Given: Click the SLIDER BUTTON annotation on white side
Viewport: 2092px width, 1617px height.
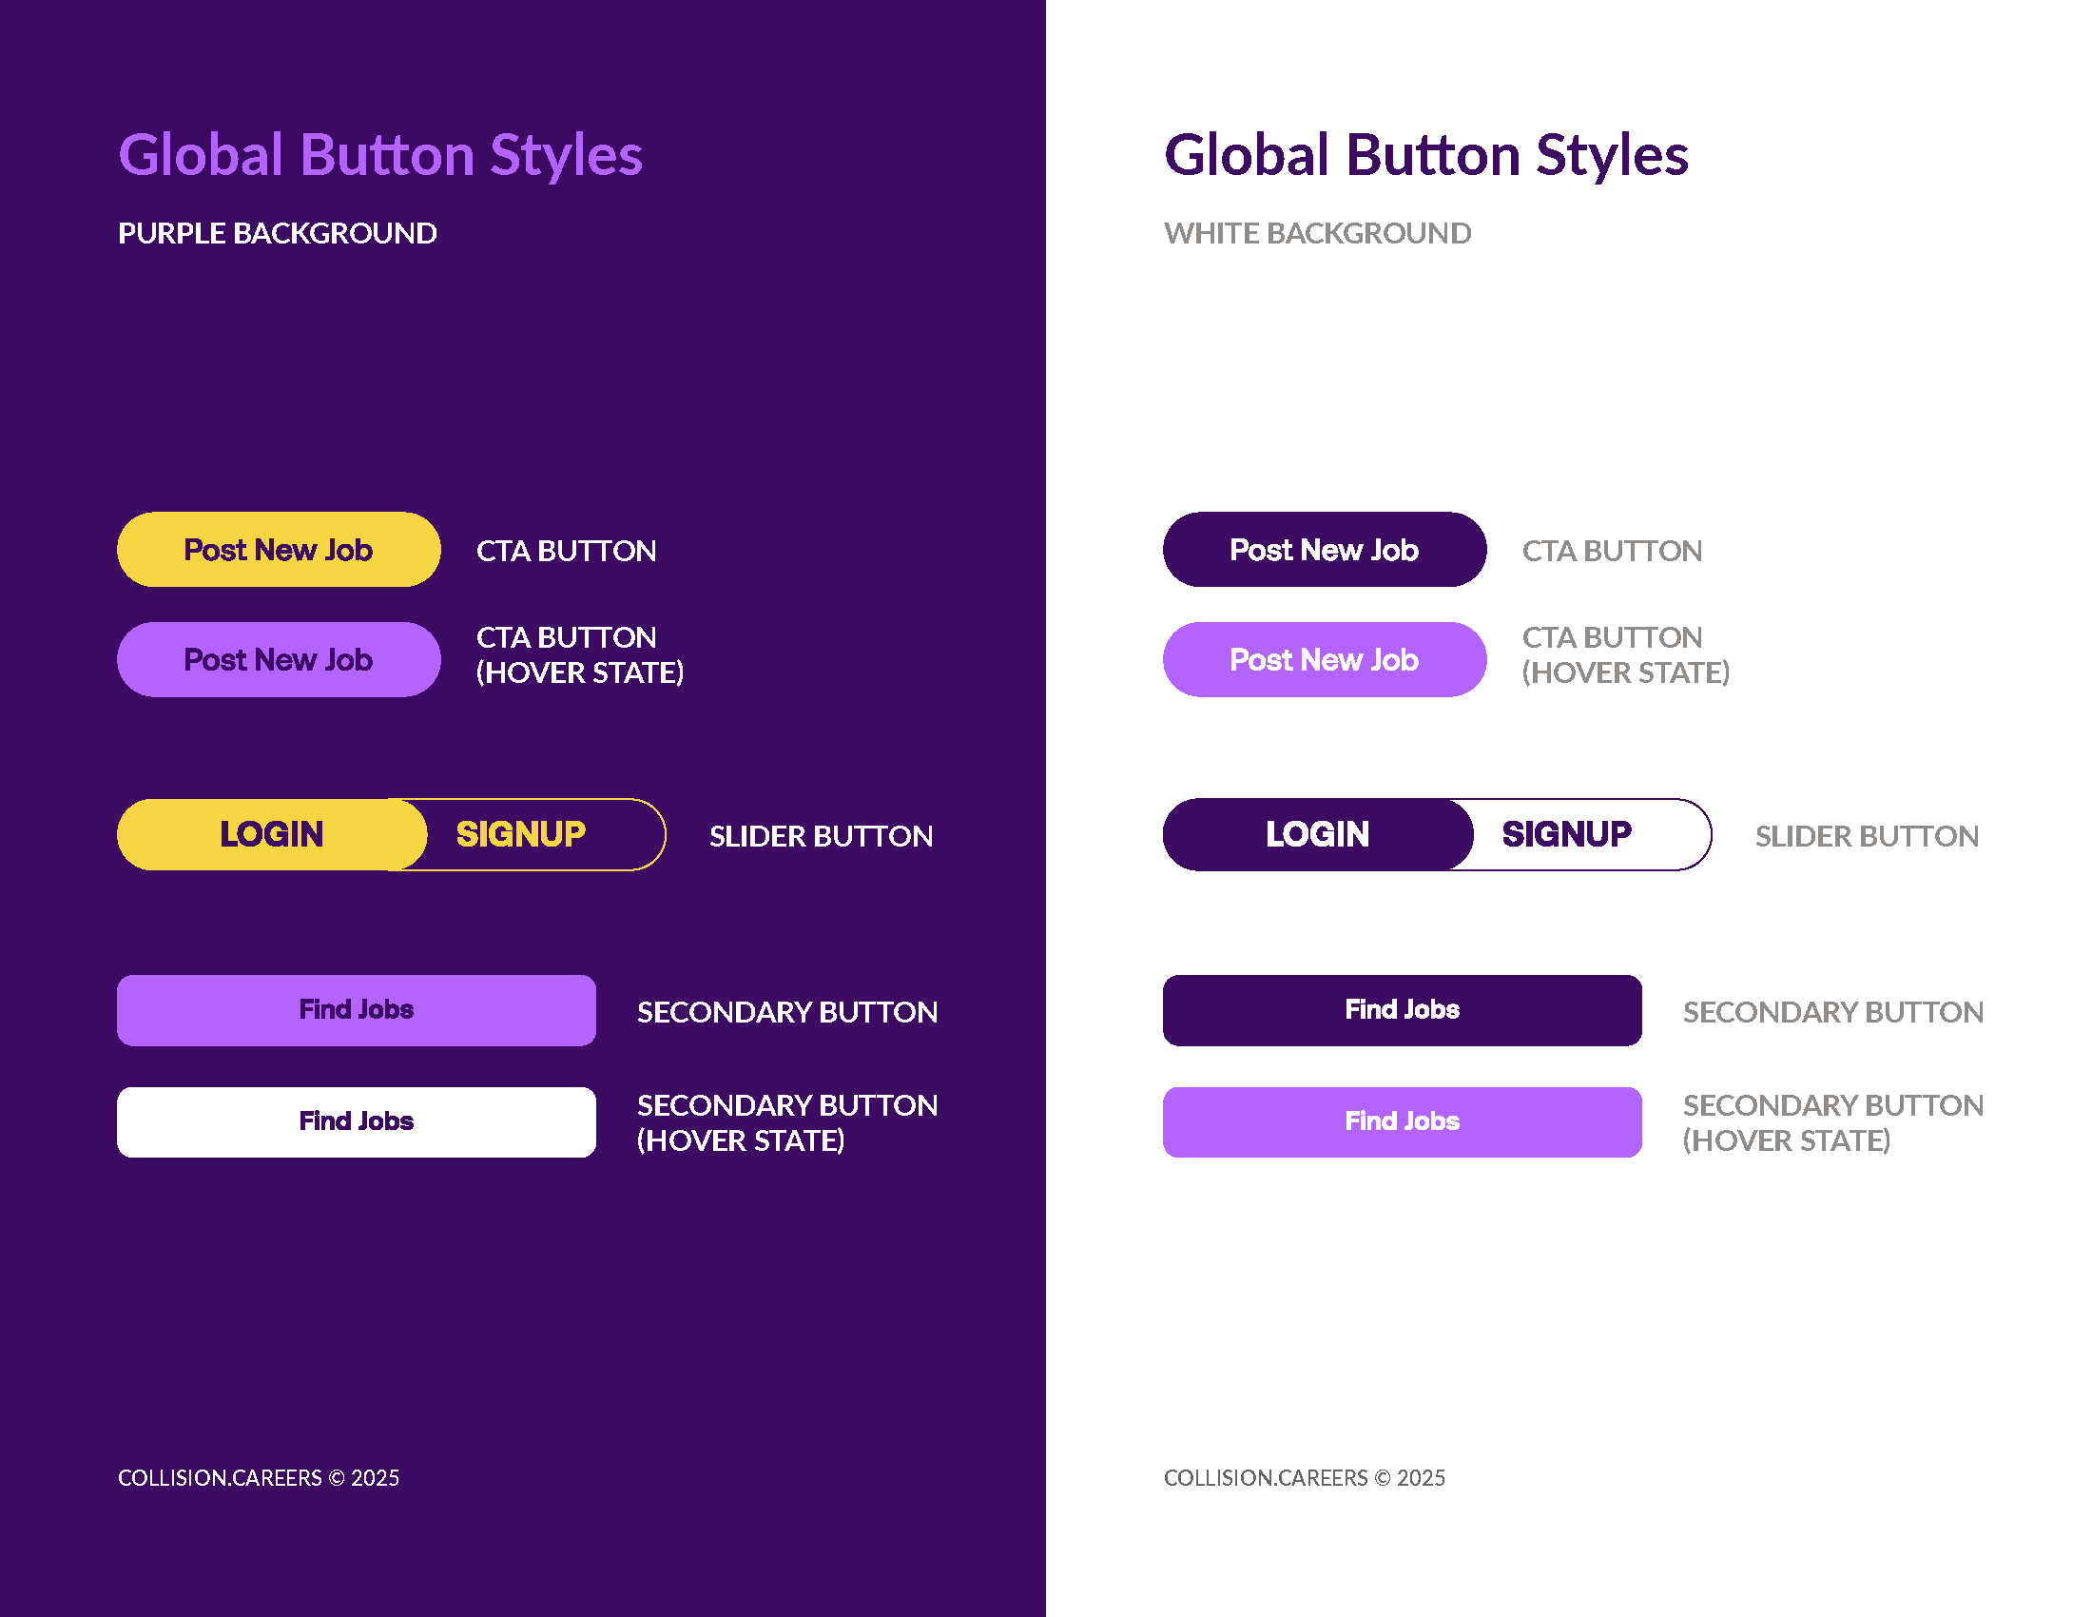Looking at the screenshot, I should (1866, 835).
